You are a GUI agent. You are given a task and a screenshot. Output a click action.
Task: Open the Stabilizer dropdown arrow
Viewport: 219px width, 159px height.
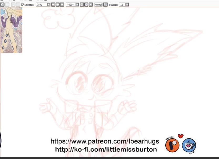click(127, 5)
